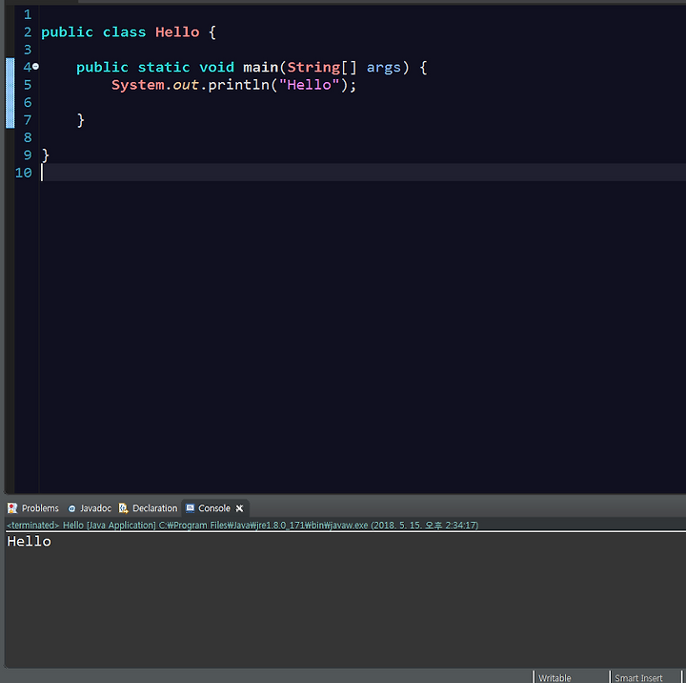This screenshot has width=686, height=683.
Task: Click the Smart Insert status entry
Action: pos(638,677)
